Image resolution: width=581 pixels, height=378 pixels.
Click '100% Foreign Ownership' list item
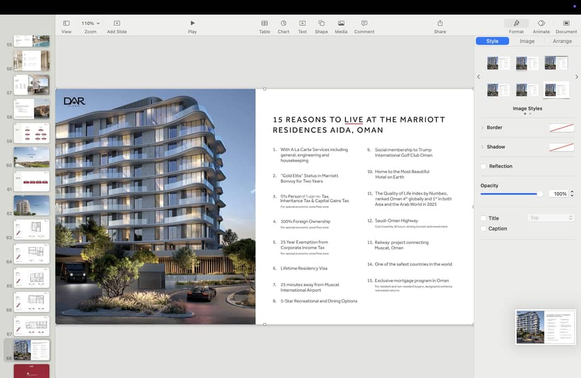[x=306, y=222]
